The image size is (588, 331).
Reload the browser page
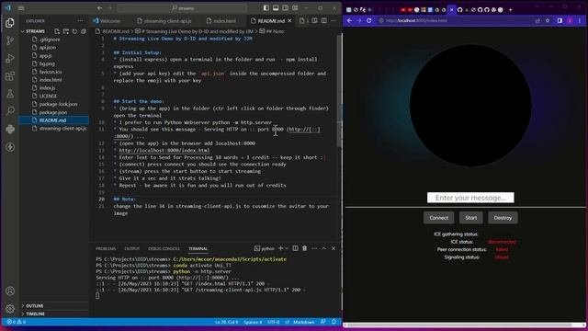coord(369,20)
